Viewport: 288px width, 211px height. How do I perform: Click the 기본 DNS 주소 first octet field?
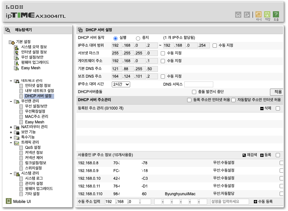click(x=117, y=69)
